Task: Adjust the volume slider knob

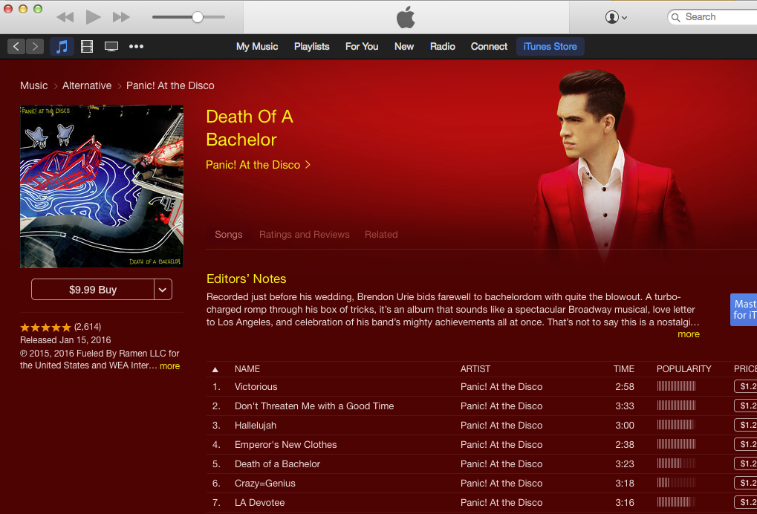Action: click(x=197, y=17)
